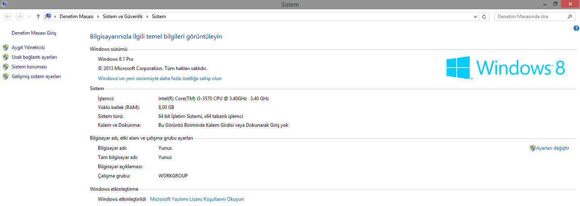Image resolution: width=580 pixels, height=206 pixels.
Task: Click the Kalem ve Dokunma value text
Action: coord(223,125)
